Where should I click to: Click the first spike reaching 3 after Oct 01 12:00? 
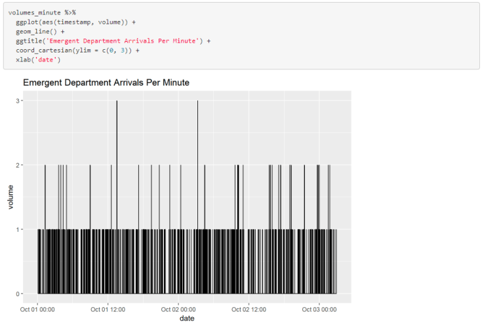coord(117,164)
